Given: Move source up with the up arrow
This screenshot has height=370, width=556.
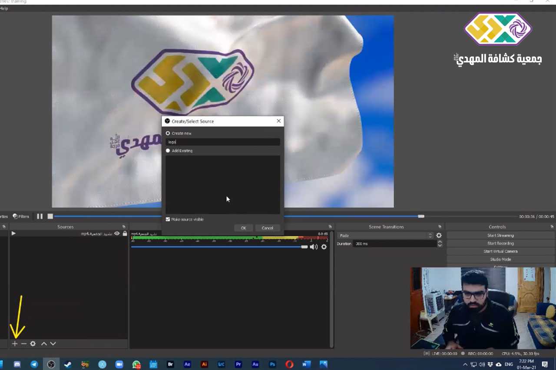Looking at the screenshot, I should (44, 344).
